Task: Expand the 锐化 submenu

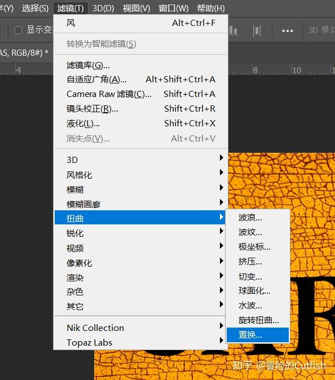Action: [x=140, y=233]
